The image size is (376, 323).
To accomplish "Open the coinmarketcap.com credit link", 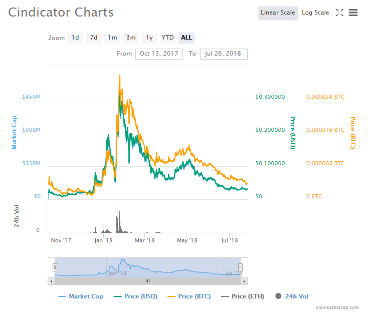I will click(337, 307).
